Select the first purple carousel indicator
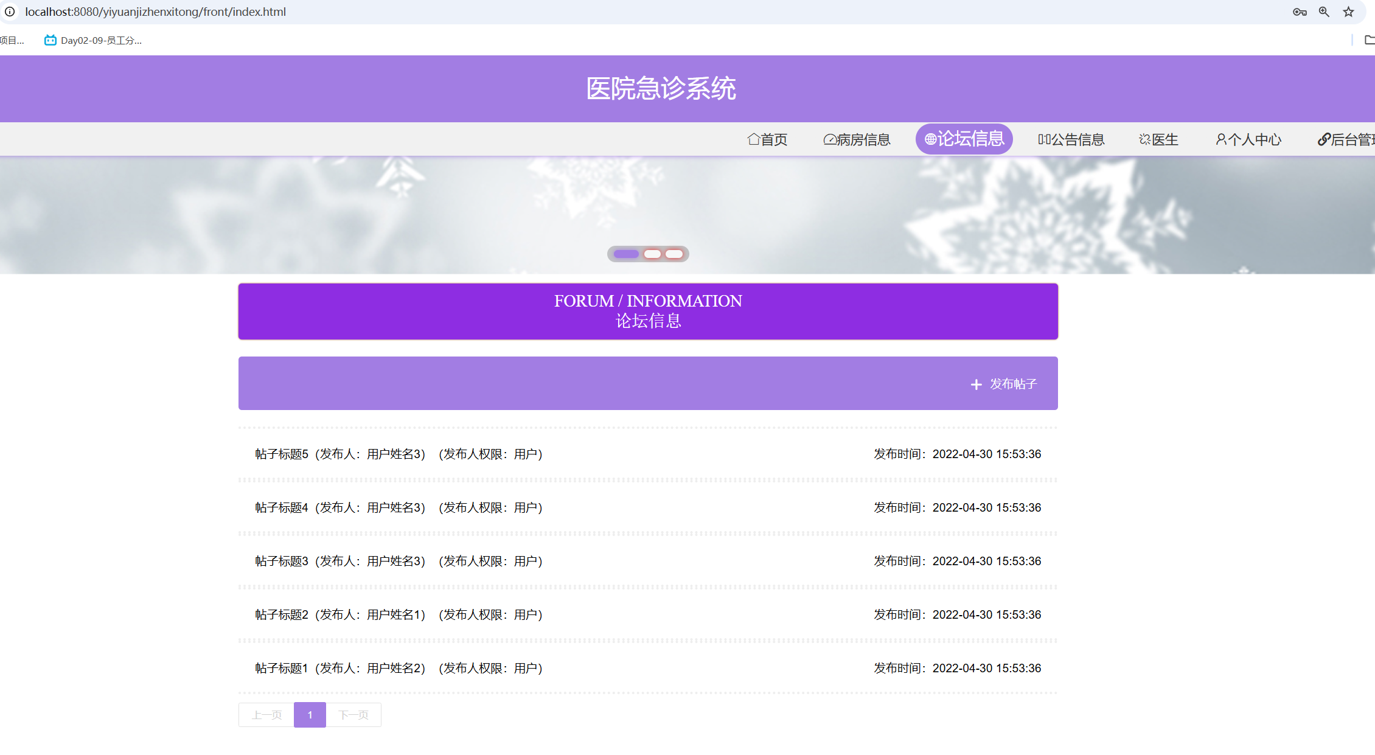The image size is (1375, 755). point(626,254)
